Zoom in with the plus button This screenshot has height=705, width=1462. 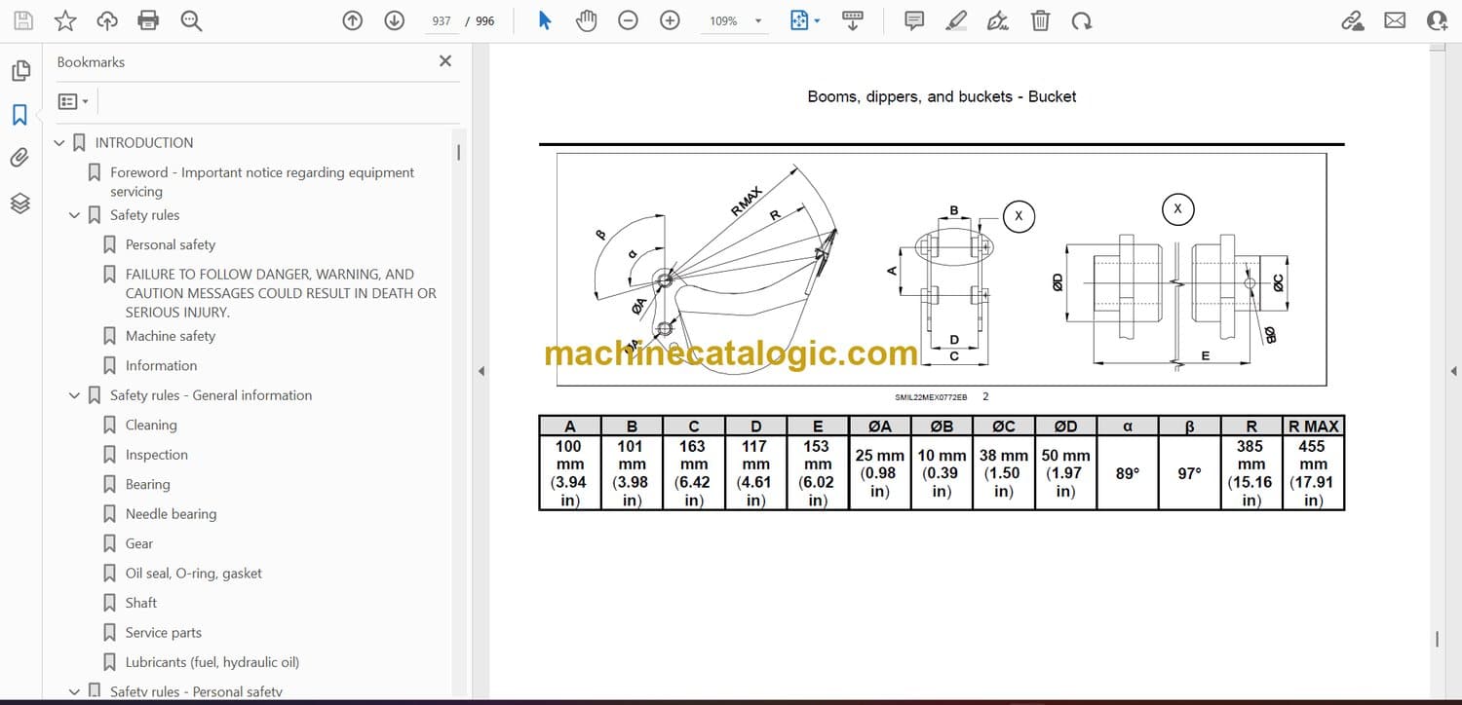(x=670, y=20)
